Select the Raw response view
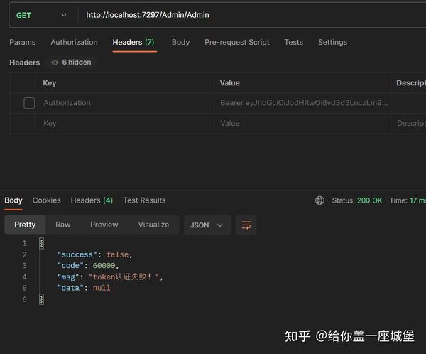The height and width of the screenshot is (354, 426). tap(63, 225)
